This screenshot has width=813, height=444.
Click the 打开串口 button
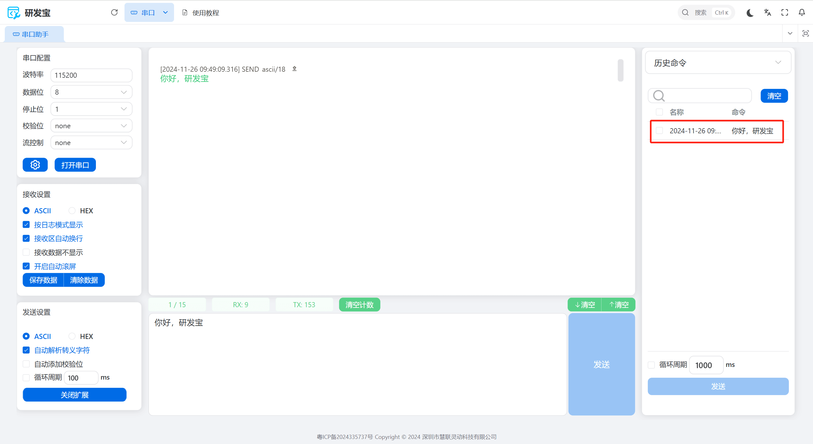point(75,165)
